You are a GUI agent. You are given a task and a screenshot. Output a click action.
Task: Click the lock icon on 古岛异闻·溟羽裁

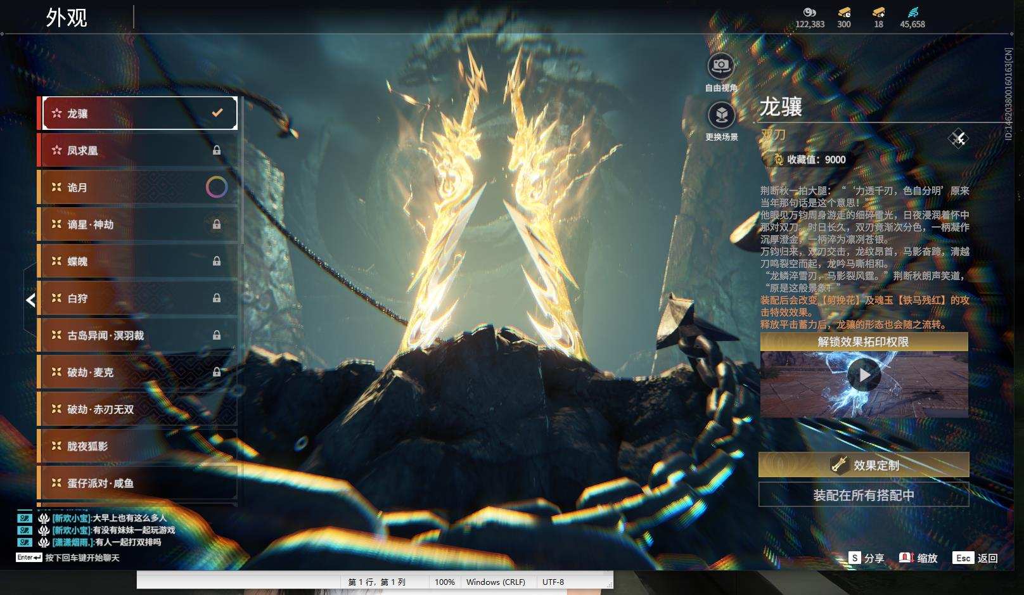click(x=217, y=335)
